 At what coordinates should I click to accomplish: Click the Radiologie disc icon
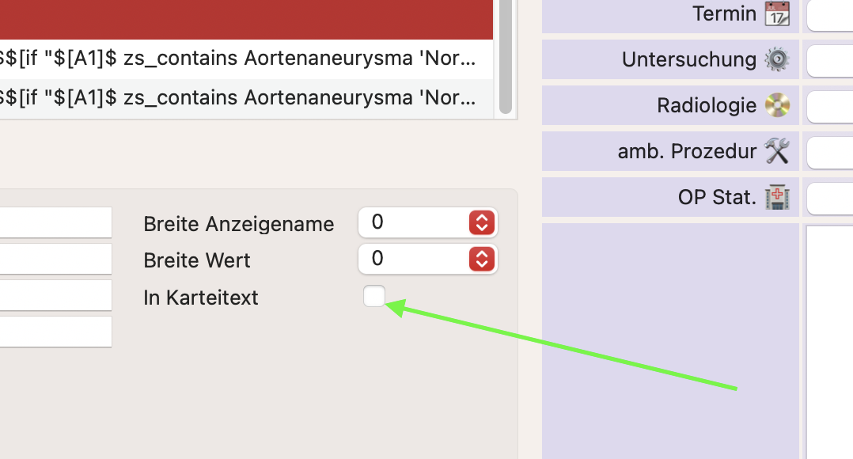777,105
